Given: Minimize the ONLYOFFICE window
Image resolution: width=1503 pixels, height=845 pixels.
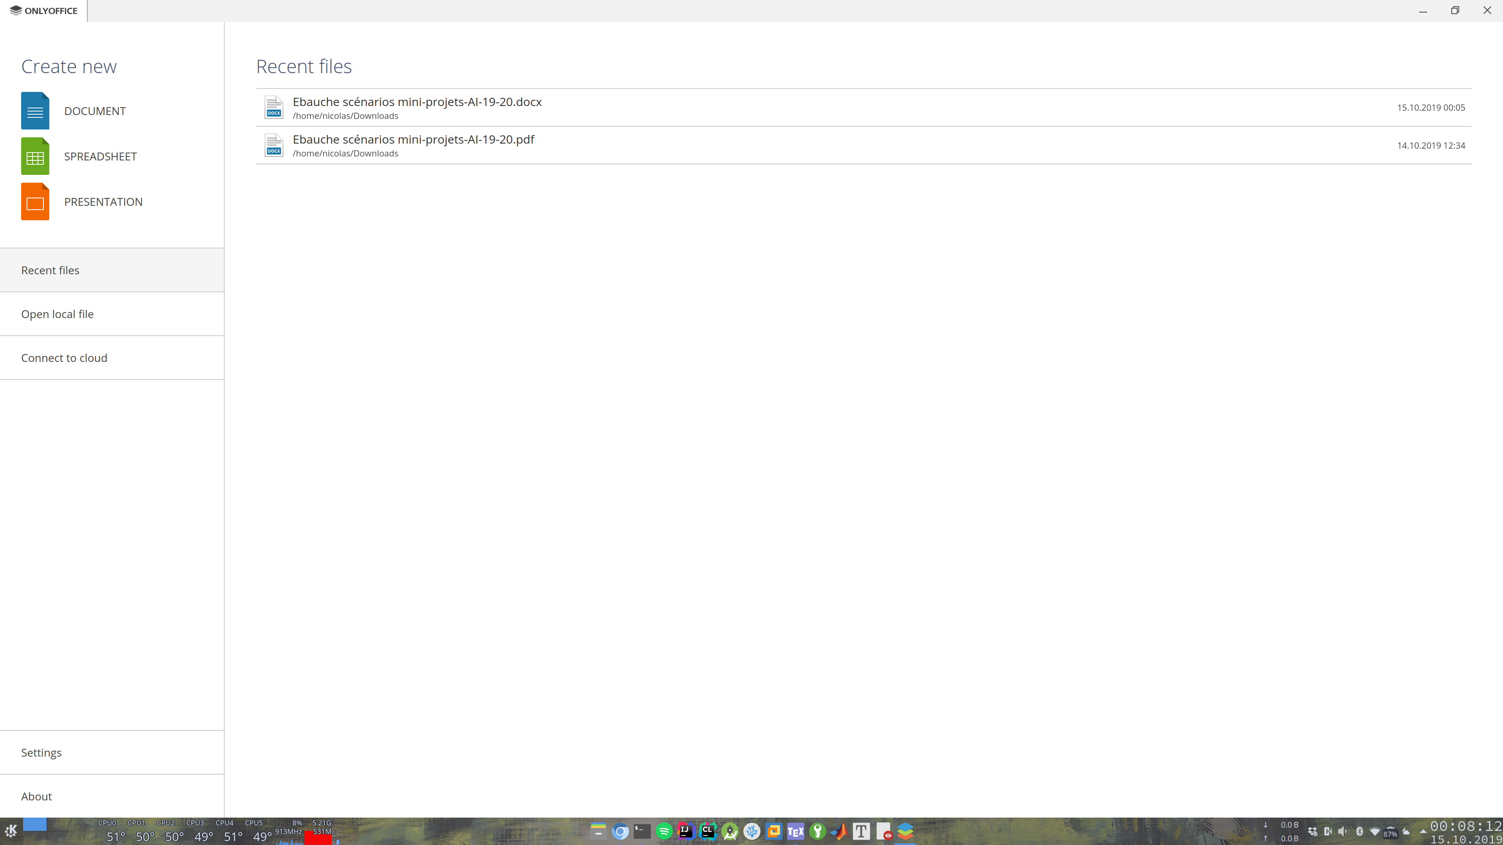Looking at the screenshot, I should point(1423,11).
